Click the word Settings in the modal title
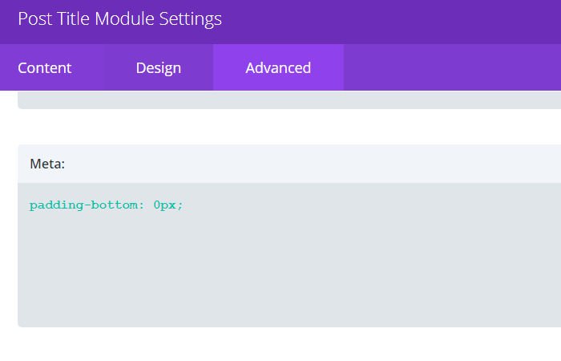Screen dimensions: 561x361 pos(191,18)
